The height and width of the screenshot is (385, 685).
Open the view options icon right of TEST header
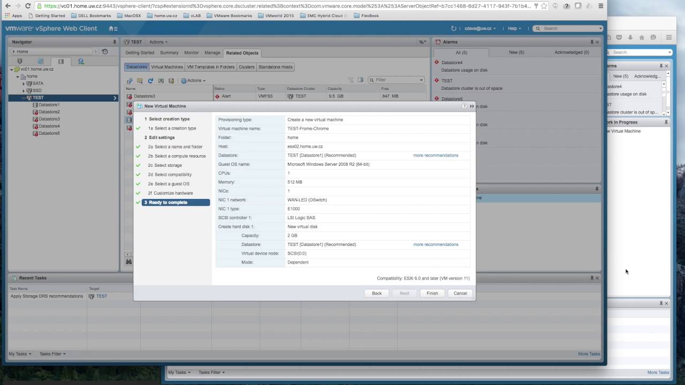point(423,42)
